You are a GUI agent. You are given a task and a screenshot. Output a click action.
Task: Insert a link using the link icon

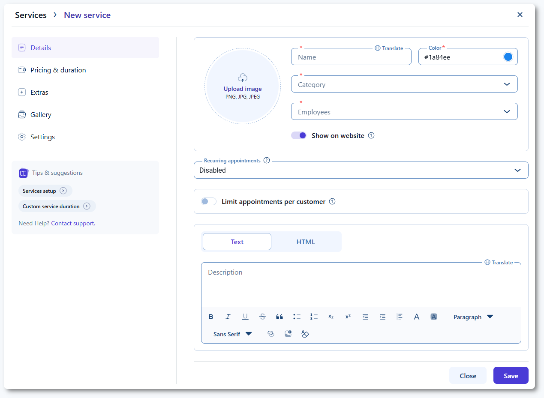tap(271, 334)
